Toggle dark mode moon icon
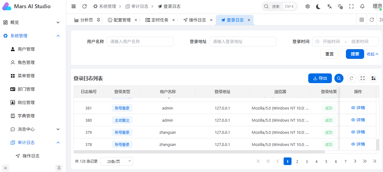 coord(318,6)
